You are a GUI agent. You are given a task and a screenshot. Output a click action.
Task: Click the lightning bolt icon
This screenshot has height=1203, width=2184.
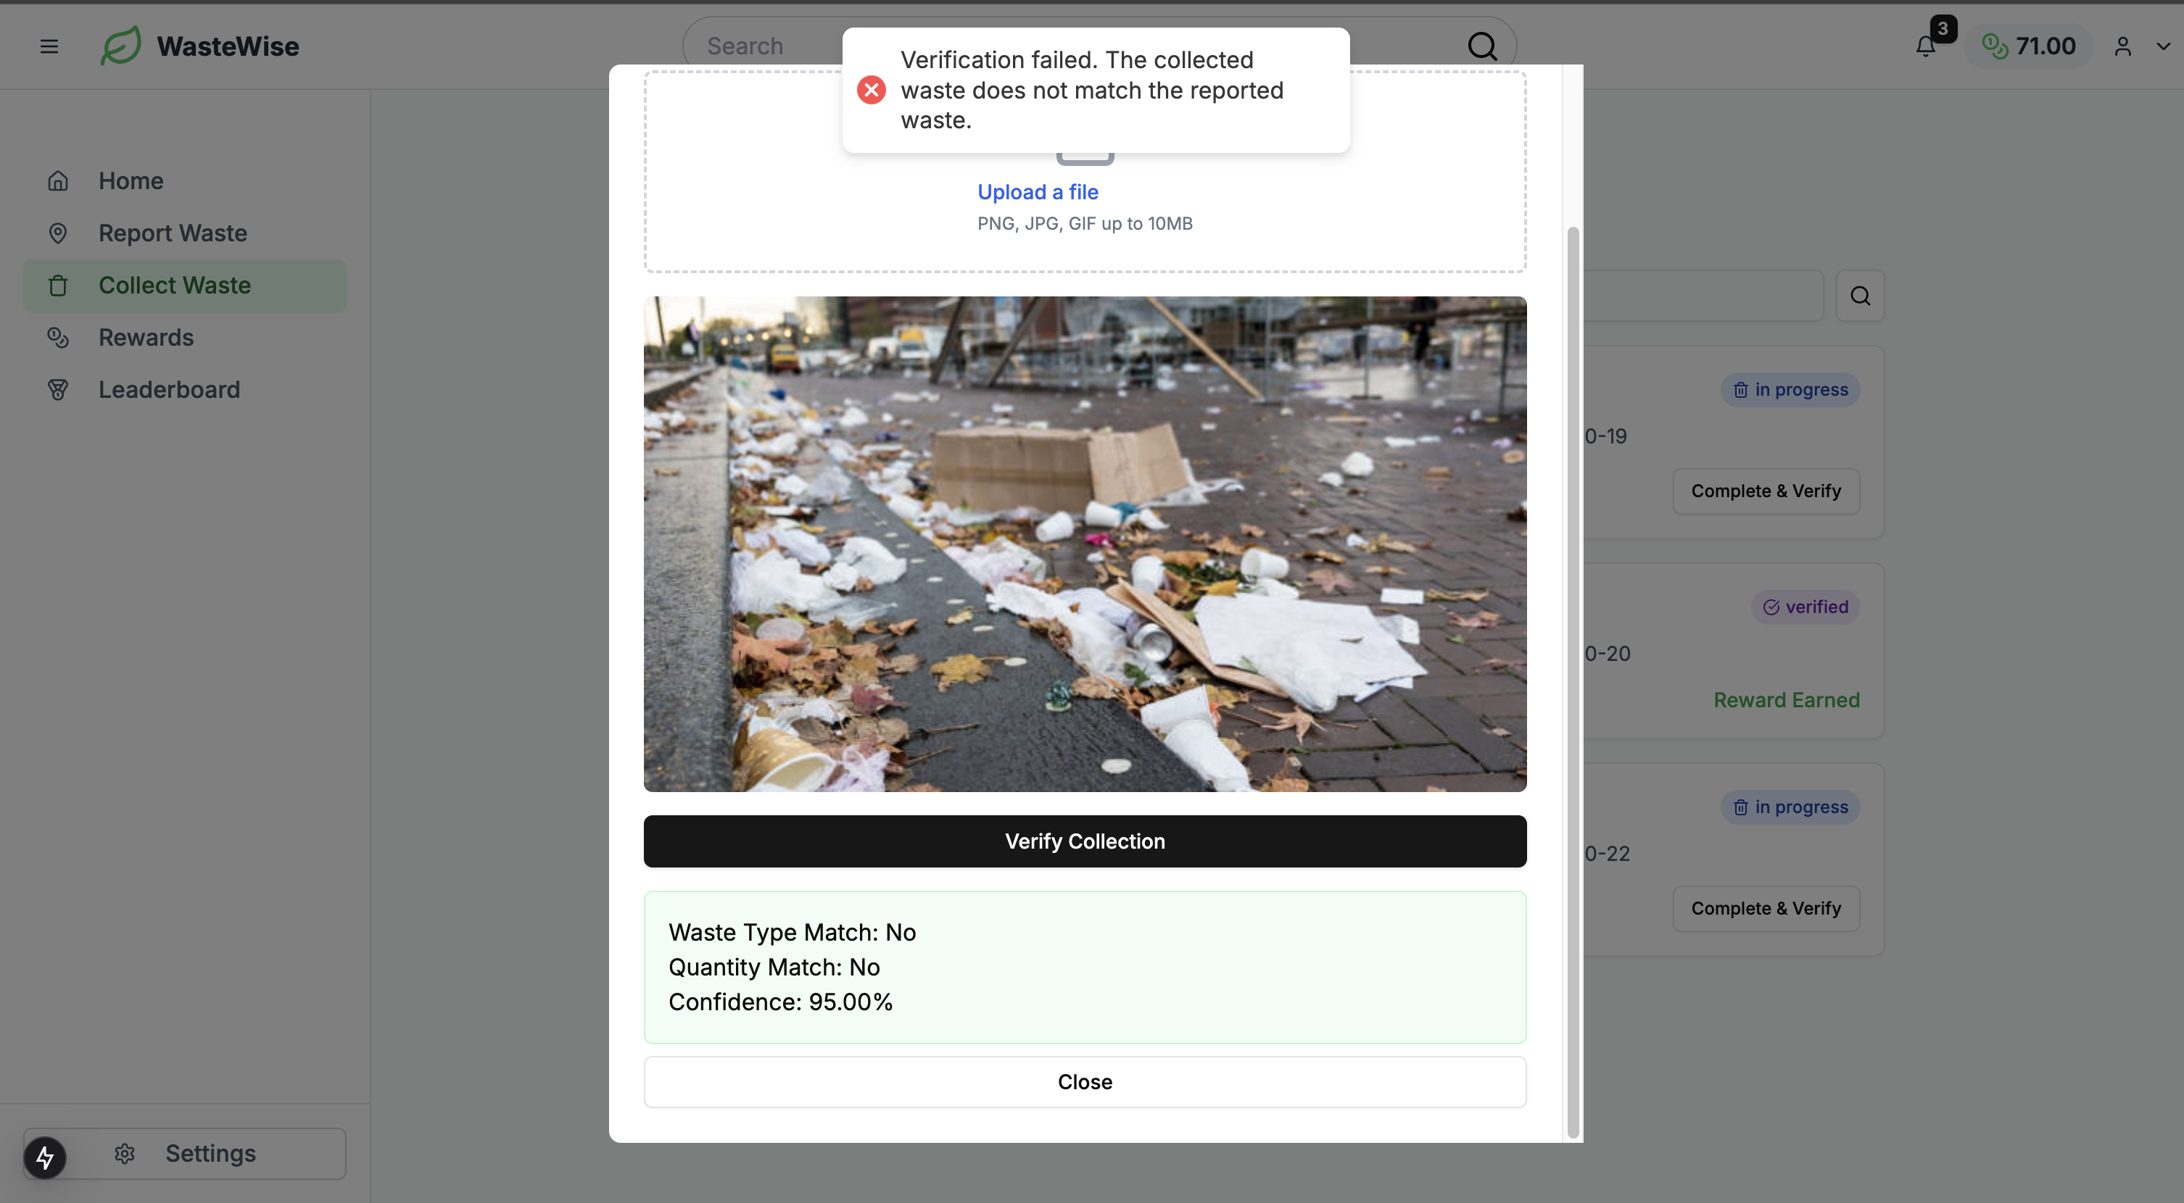coord(45,1157)
